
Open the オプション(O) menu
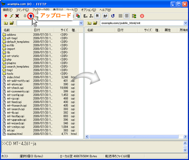89,10
